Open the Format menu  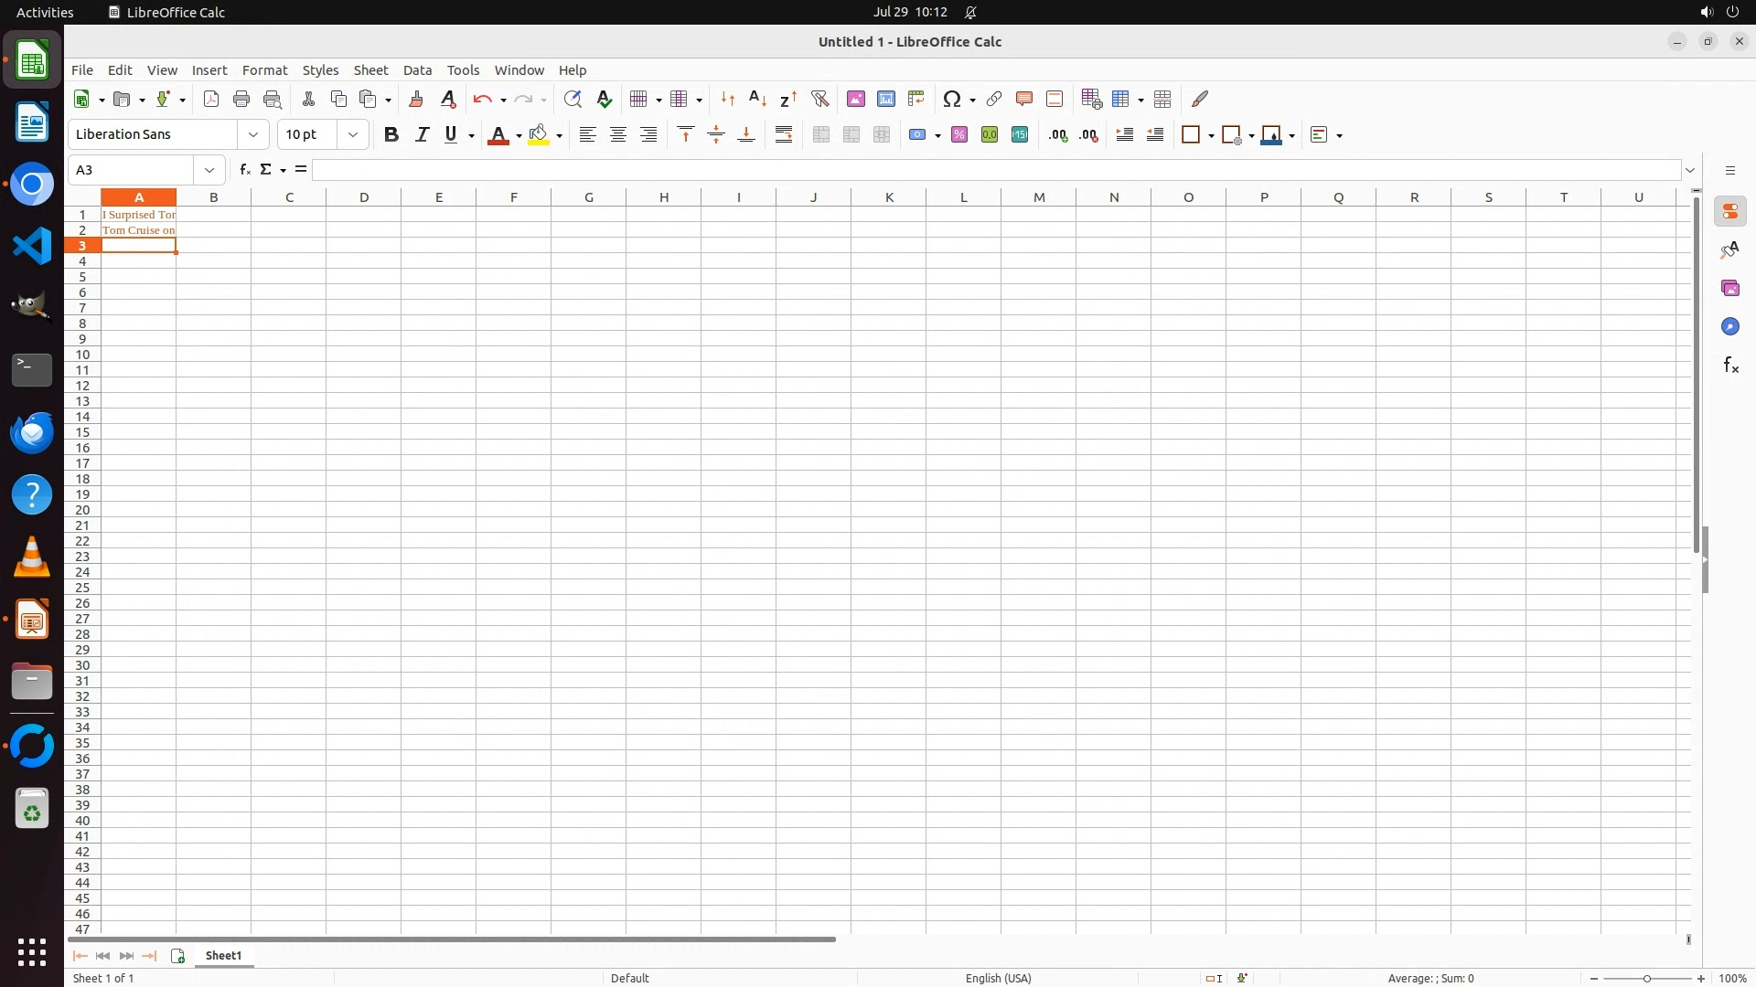(x=264, y=70)
